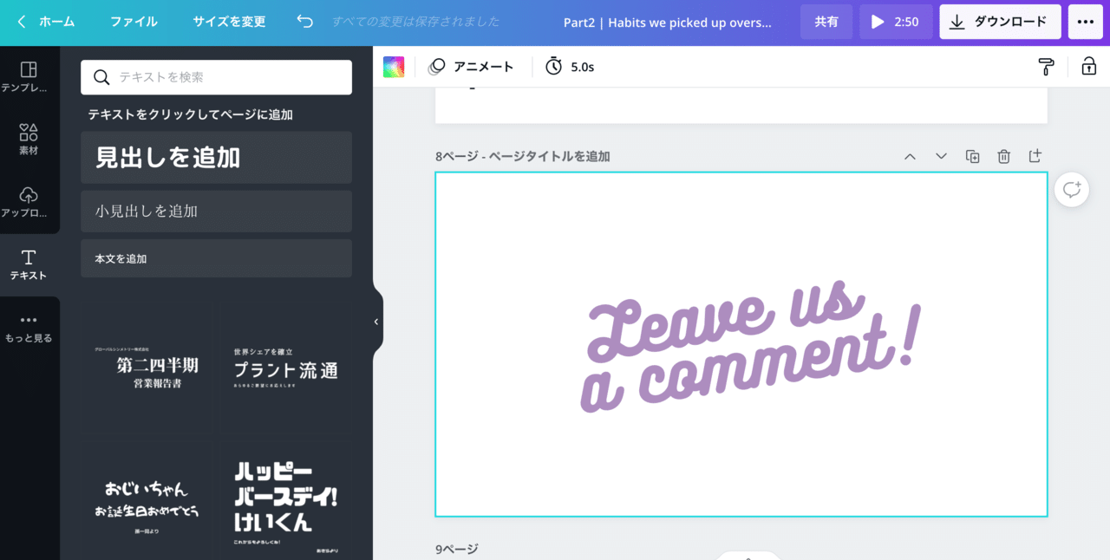This screenshot has height=560, width=1110.
Task: Add a comment on page 8
Action: (x=1071, y=189)
